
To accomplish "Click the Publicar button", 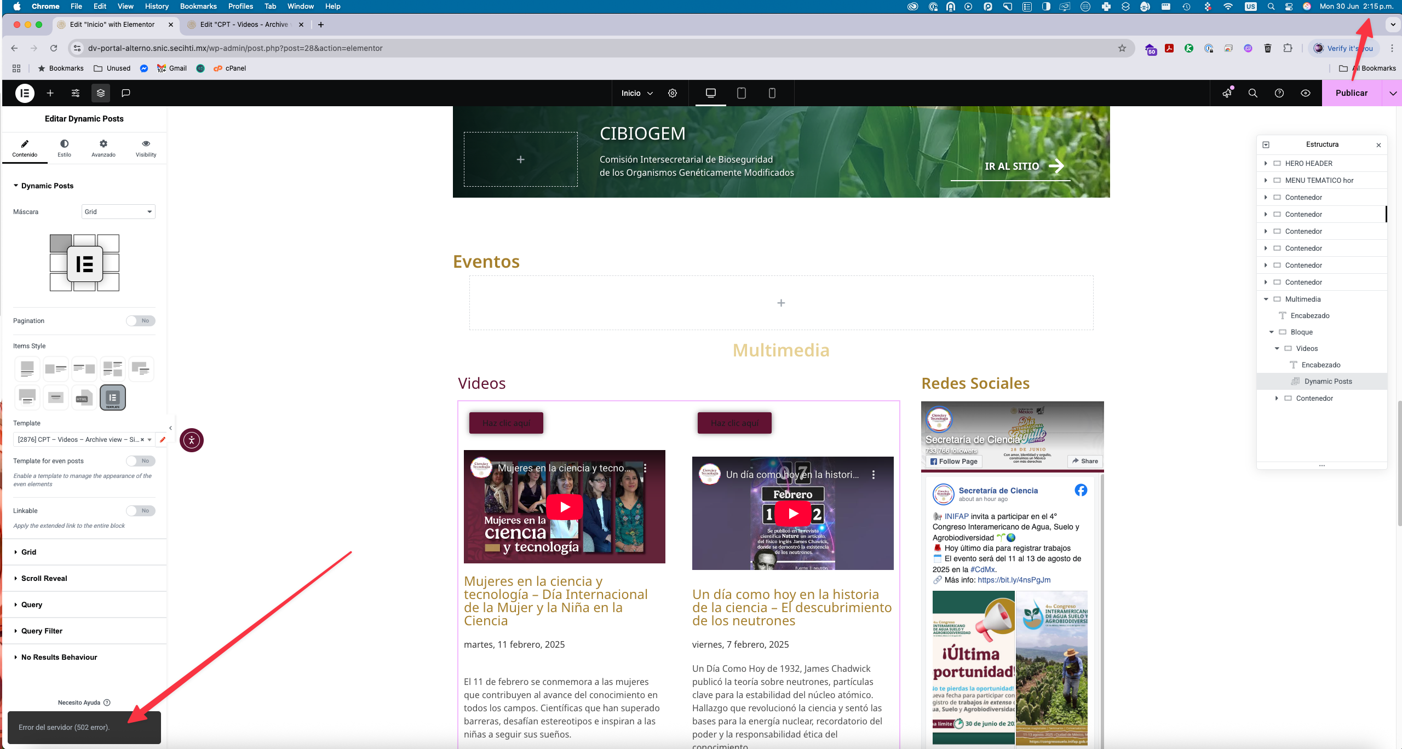I will pos(1351,93).
